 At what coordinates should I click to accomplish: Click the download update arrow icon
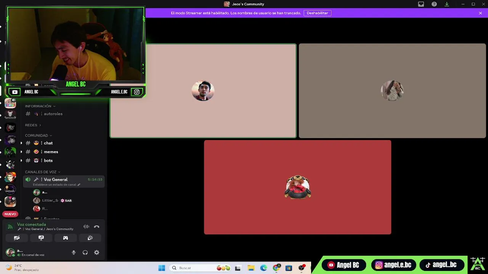coord(447,4)
